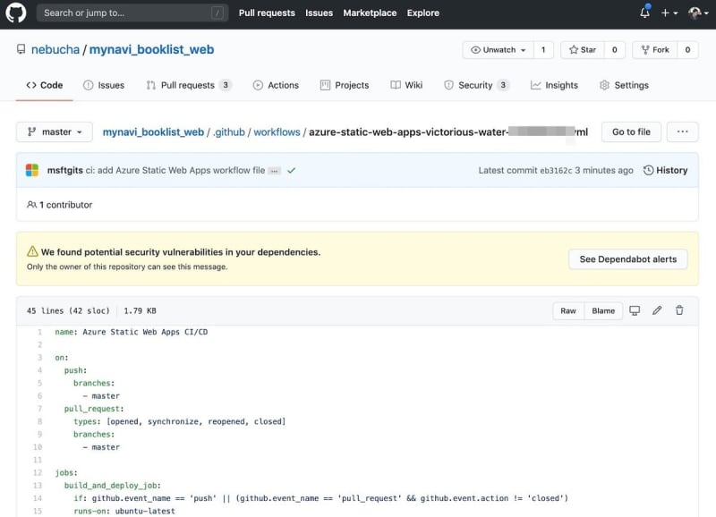716x517 pixels.
Task: Open file in GitHub Desktop icon
Action: (x=635, y=310)
